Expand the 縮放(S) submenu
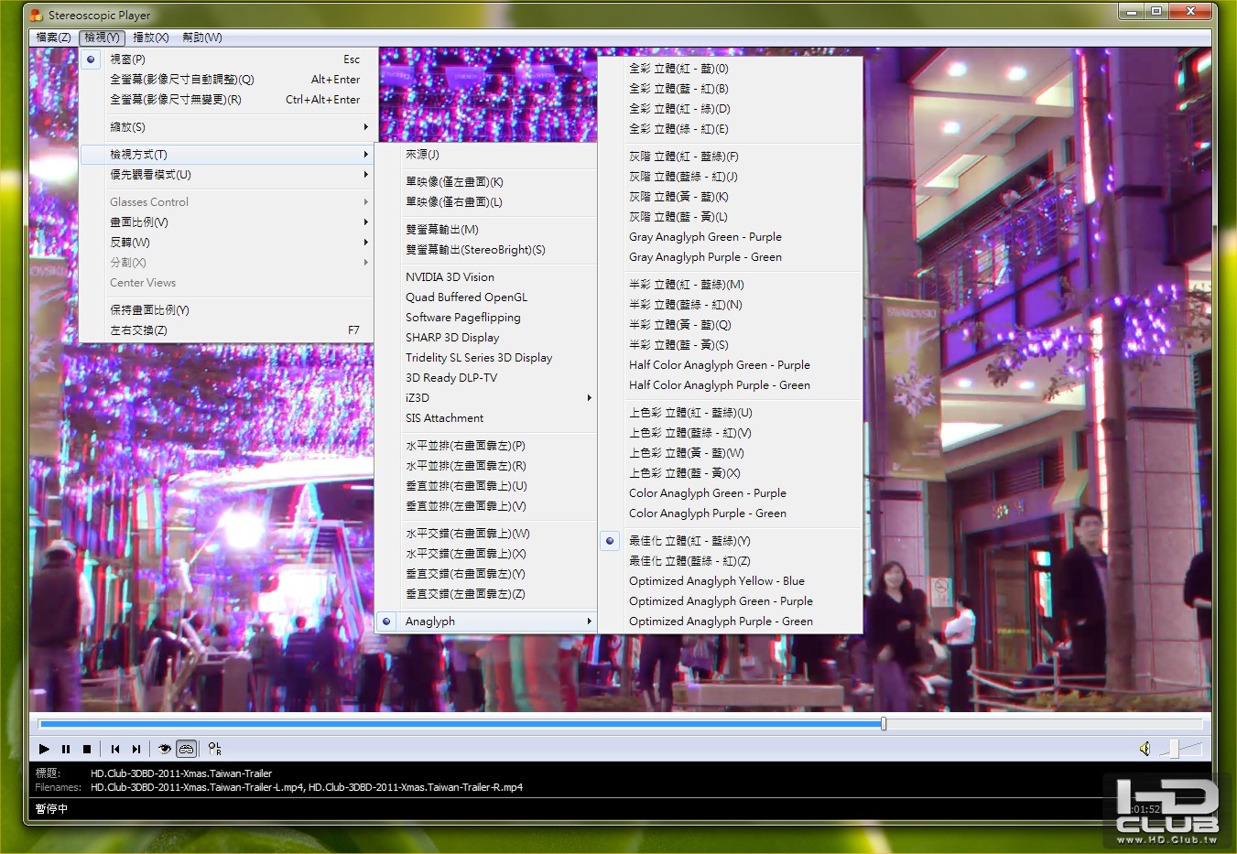This screenshot has height=854, width=1237. pos(226,127)
